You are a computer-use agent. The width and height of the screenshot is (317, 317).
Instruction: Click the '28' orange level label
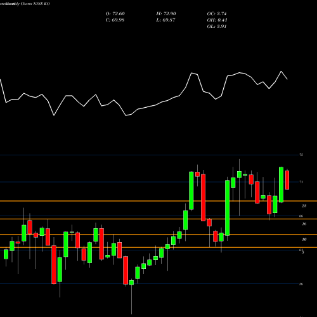tap(304, 206)
